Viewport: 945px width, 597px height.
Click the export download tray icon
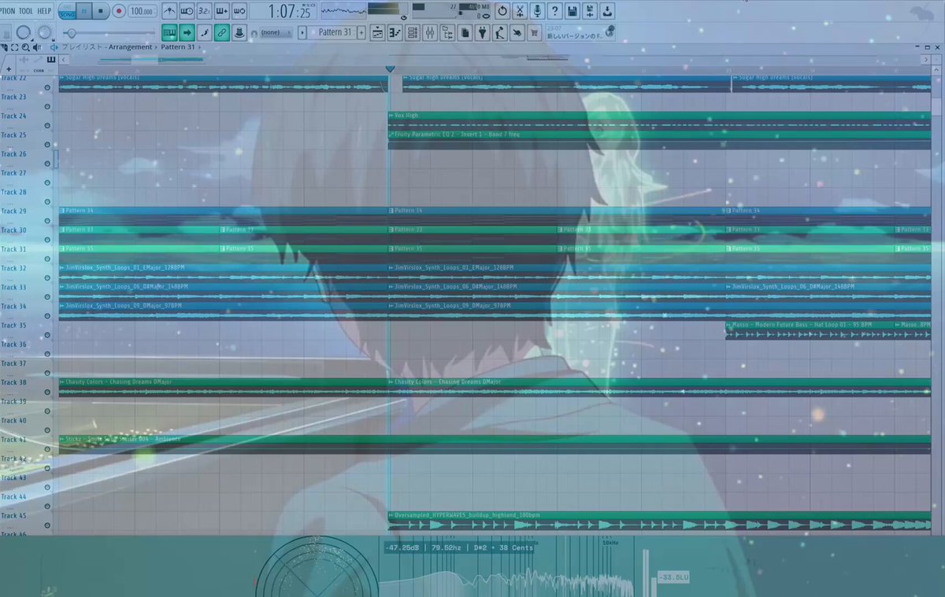(607, 11)
